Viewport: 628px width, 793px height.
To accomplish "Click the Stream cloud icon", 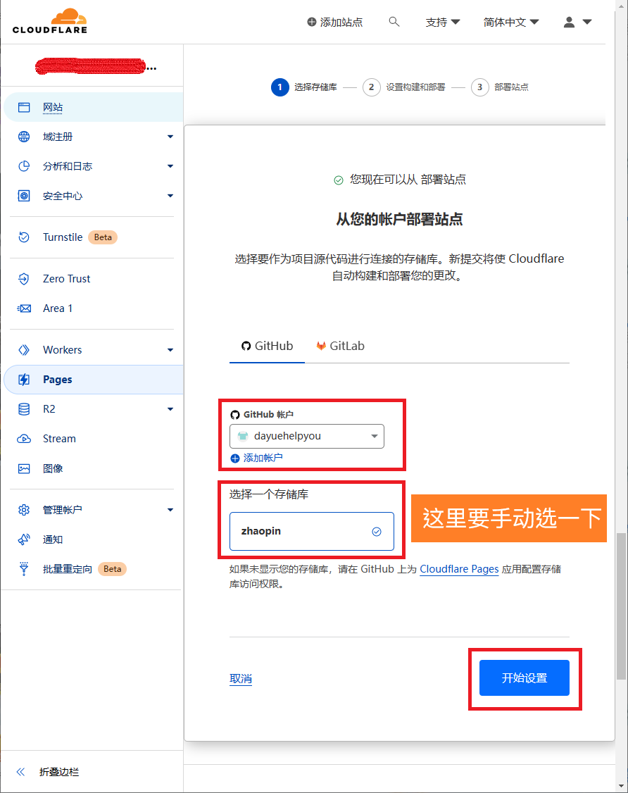I will coord(24,439).
